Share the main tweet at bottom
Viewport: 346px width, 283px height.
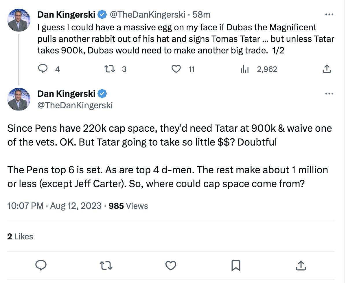click(x=301, y=265)
